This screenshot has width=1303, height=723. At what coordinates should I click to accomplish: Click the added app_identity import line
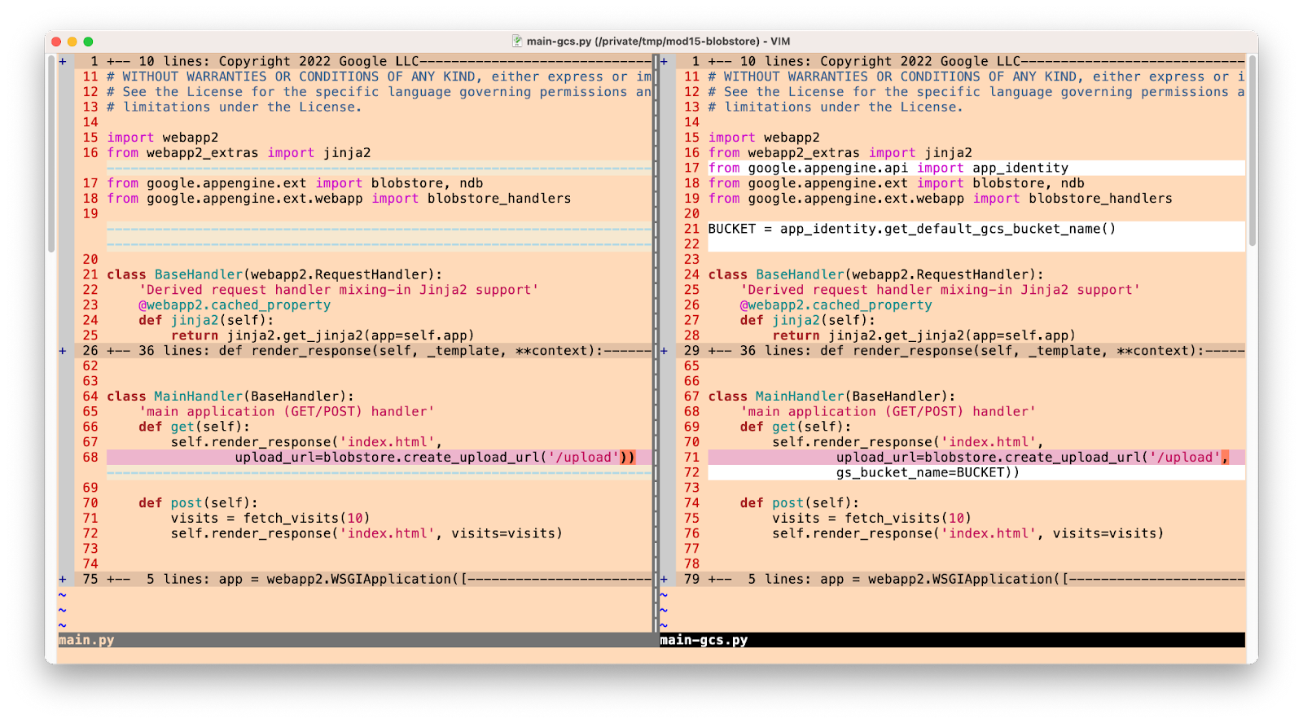(888, 168)
